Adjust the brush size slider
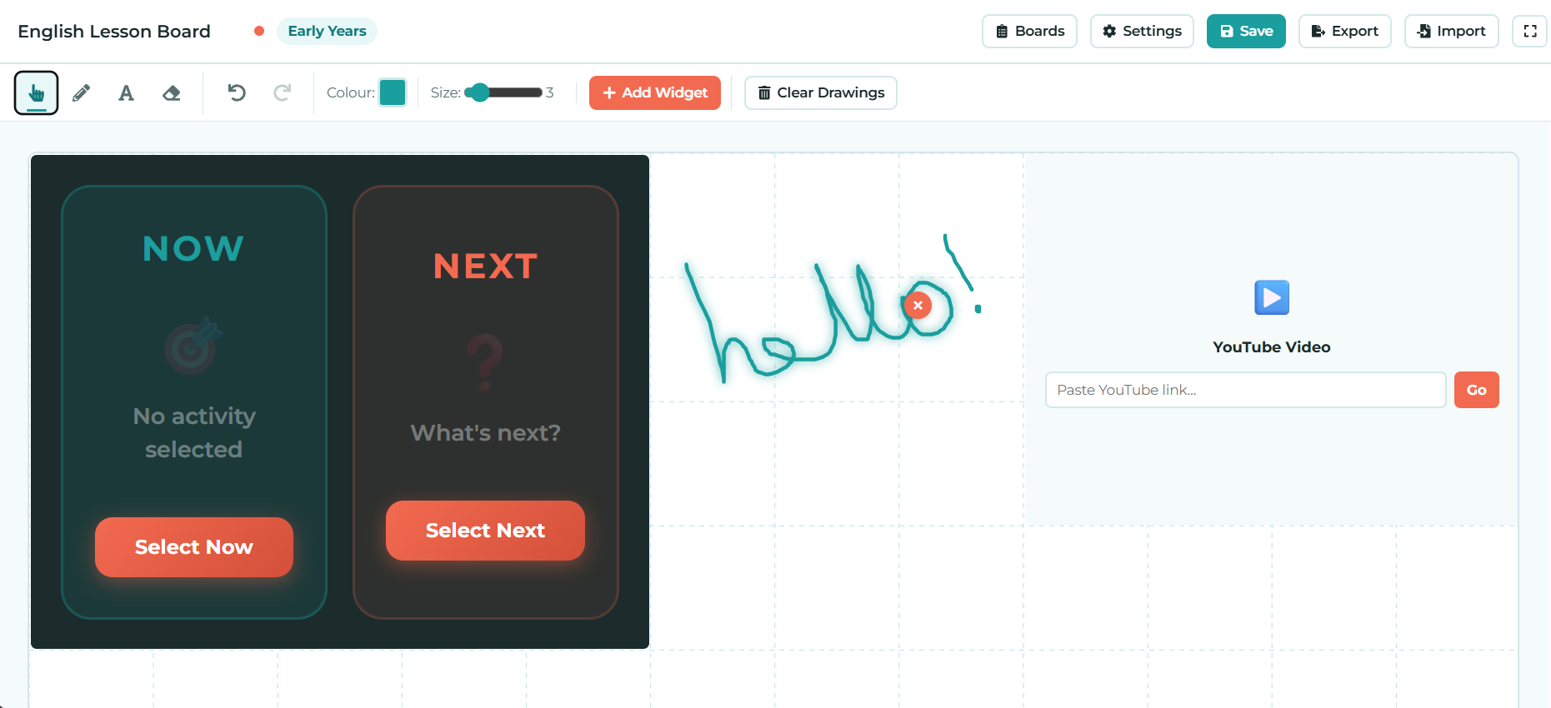 [503, 92]
